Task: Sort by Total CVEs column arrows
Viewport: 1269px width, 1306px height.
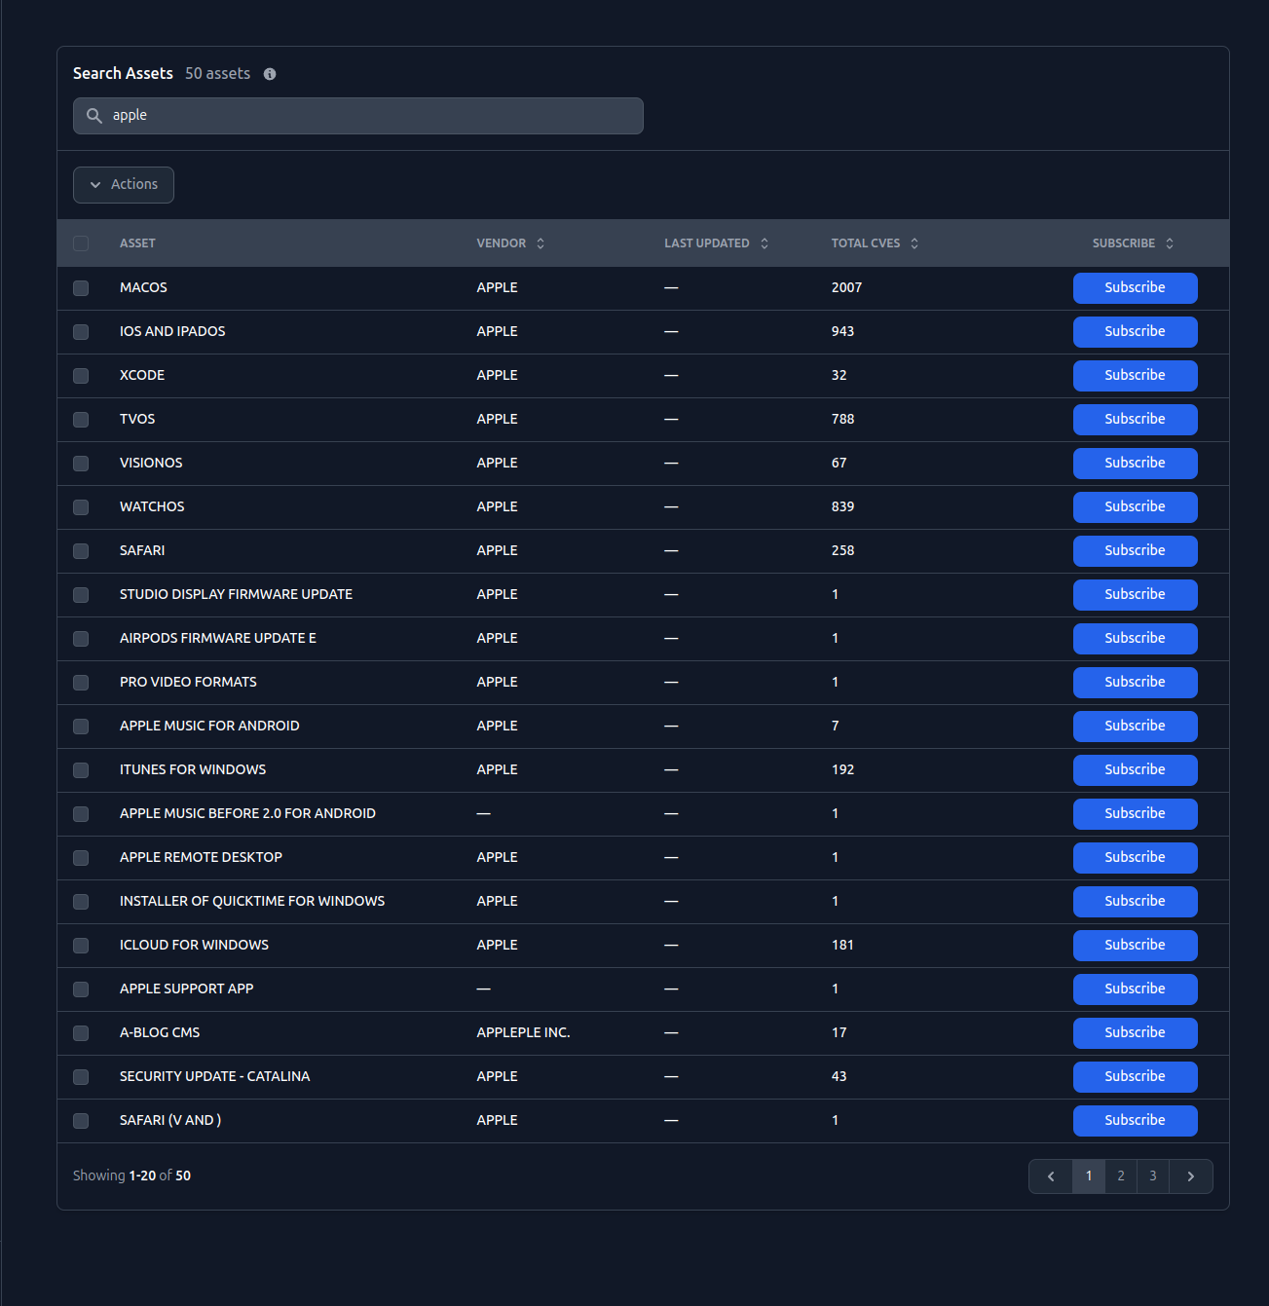Action: tap(914, 243)
